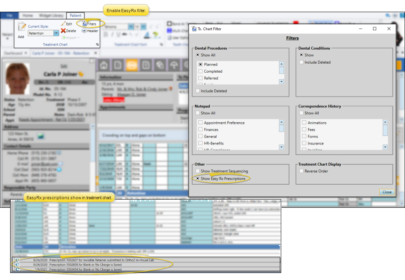Open Filters in the Treatment Chart group
Screen dimensions: 405x280
tap(89, 24)
